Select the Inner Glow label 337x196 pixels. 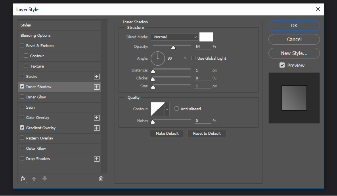(x=36, y=97)
